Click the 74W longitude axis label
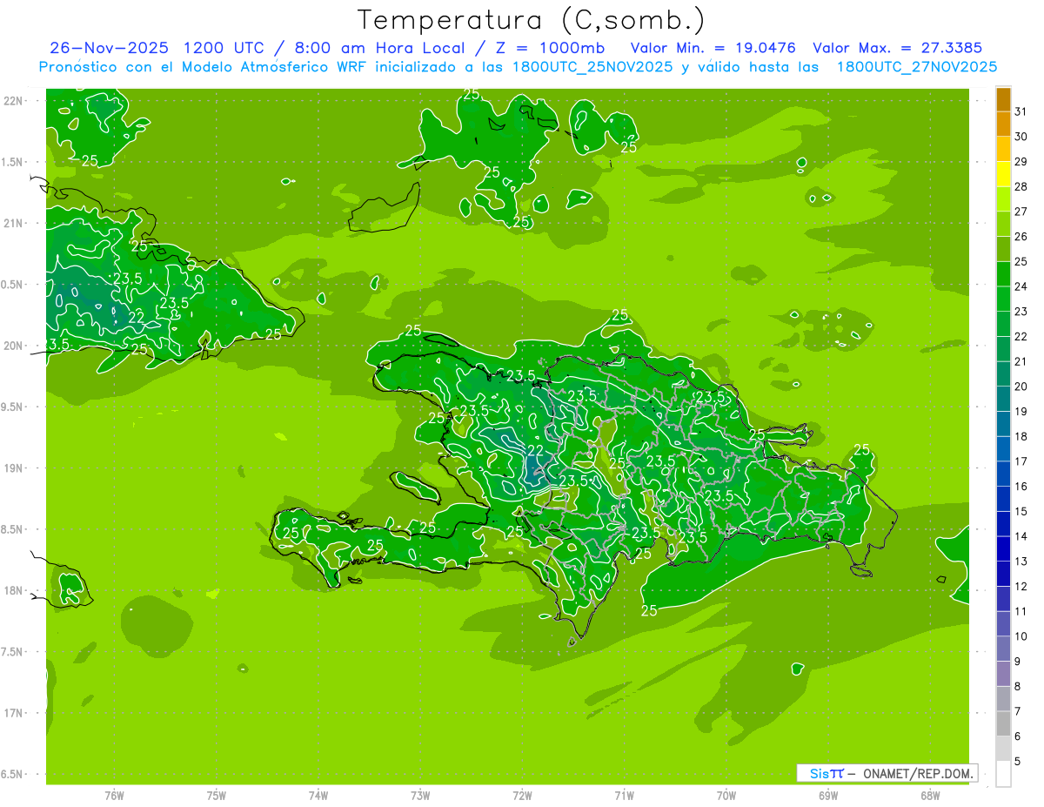 pos(318,795)
